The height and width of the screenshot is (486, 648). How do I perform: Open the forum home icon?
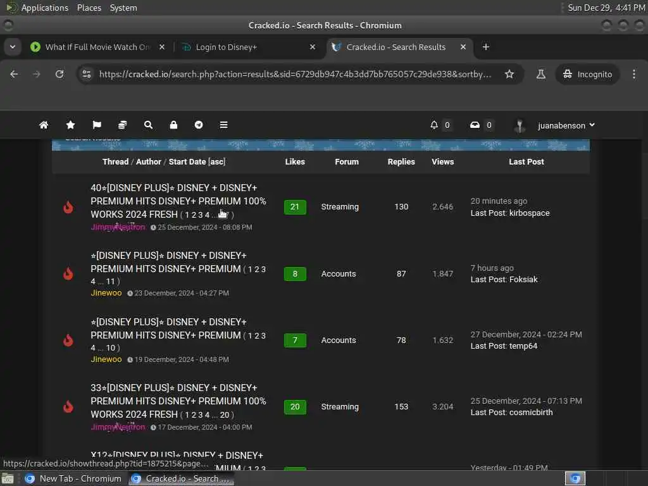[44, 125]
